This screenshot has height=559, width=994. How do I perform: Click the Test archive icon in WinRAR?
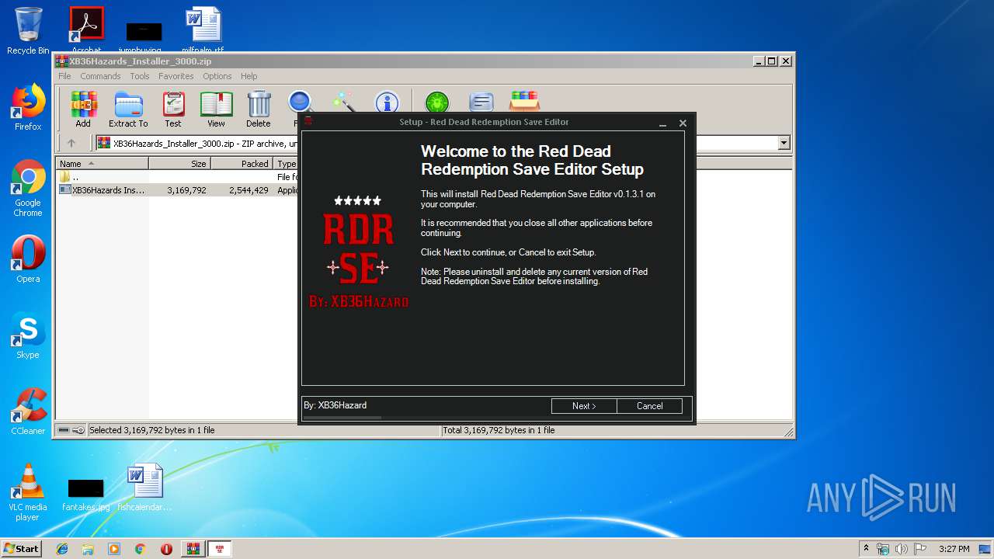(173, 109)
